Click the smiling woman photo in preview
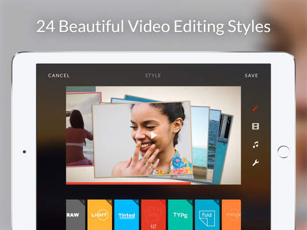Image resolution: width=307 pixels, height=230 pixels. click(143, 139)
